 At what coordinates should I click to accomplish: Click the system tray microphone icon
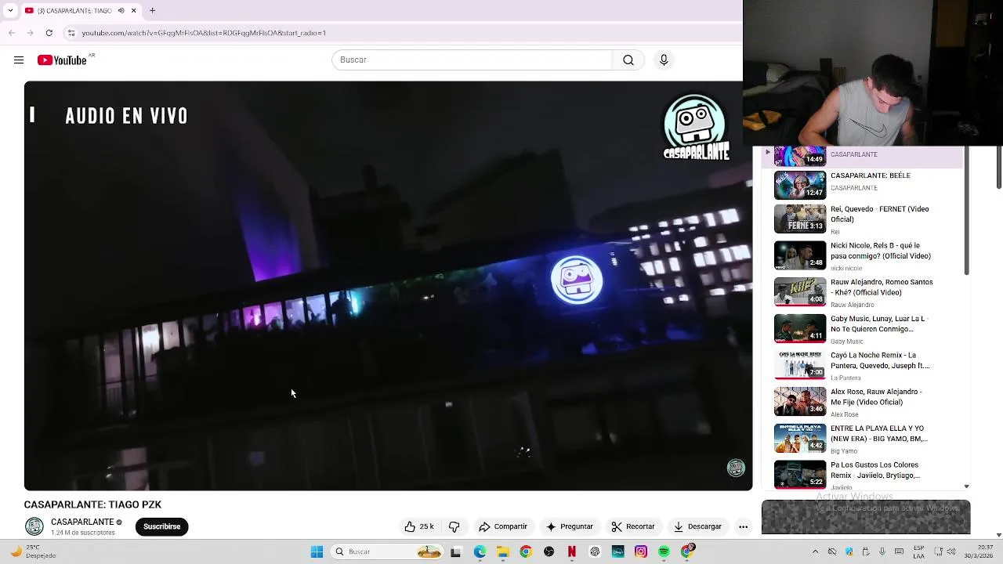[882, 552]
